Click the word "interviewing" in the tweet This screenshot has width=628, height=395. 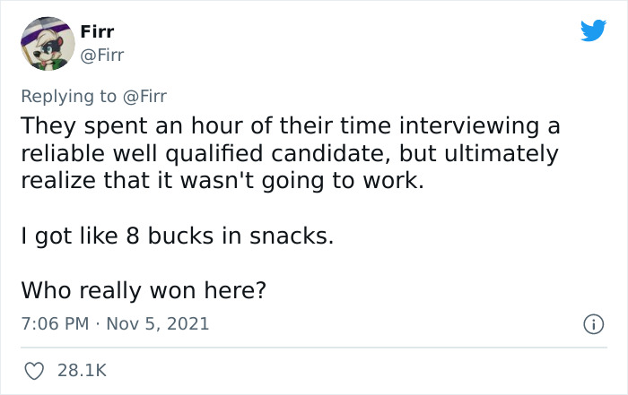pos(479,124)
